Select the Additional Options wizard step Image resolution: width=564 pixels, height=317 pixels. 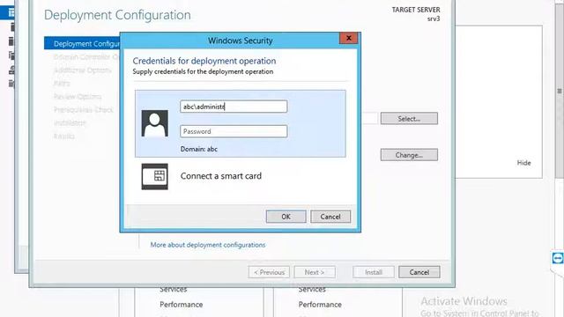click(82, 70)
